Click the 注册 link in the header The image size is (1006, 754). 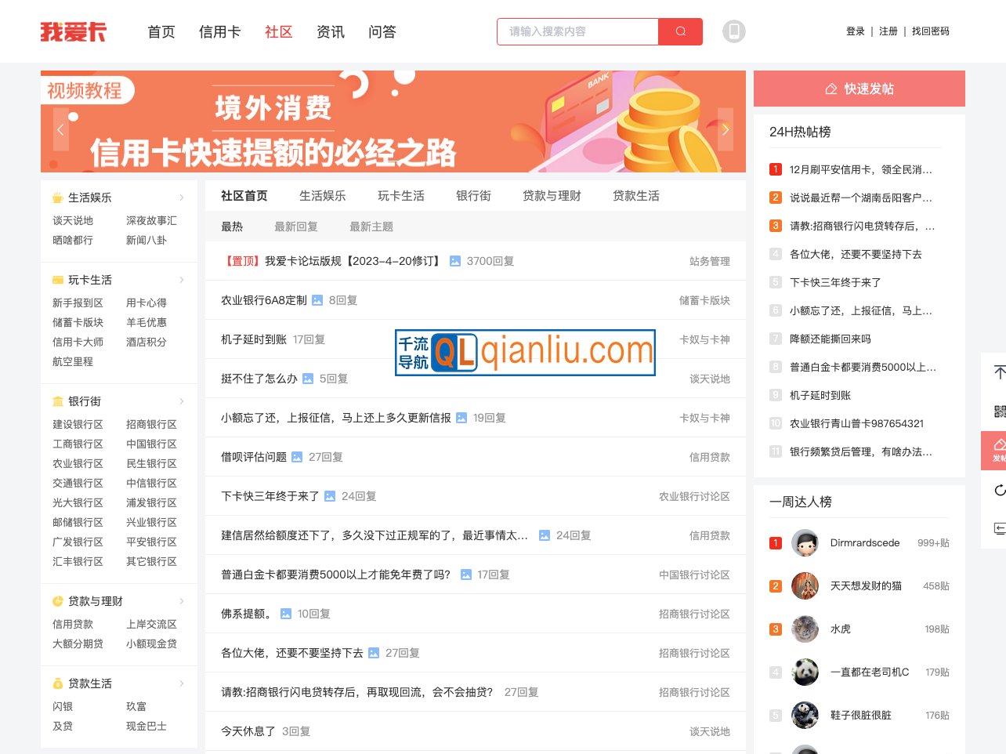[888, 31]
